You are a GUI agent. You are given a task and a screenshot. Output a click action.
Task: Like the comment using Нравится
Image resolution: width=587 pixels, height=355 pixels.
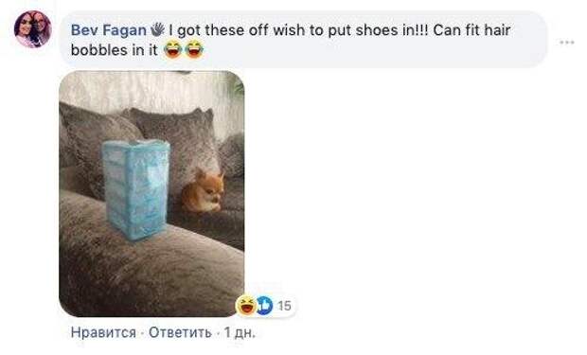(103, 332)
